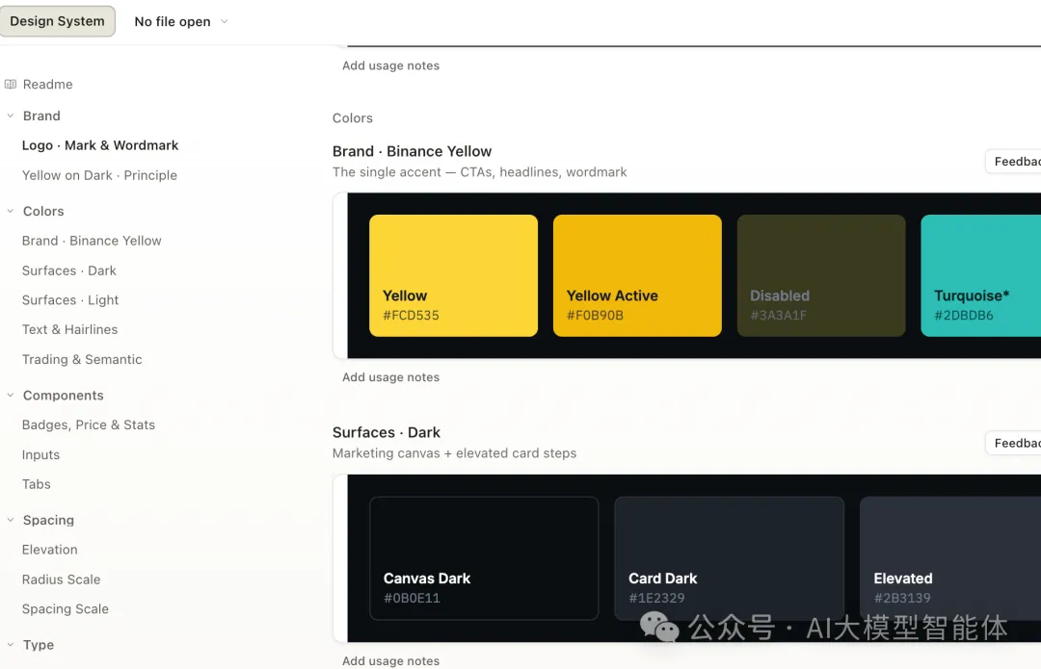Click the Spacing group label

48,520
